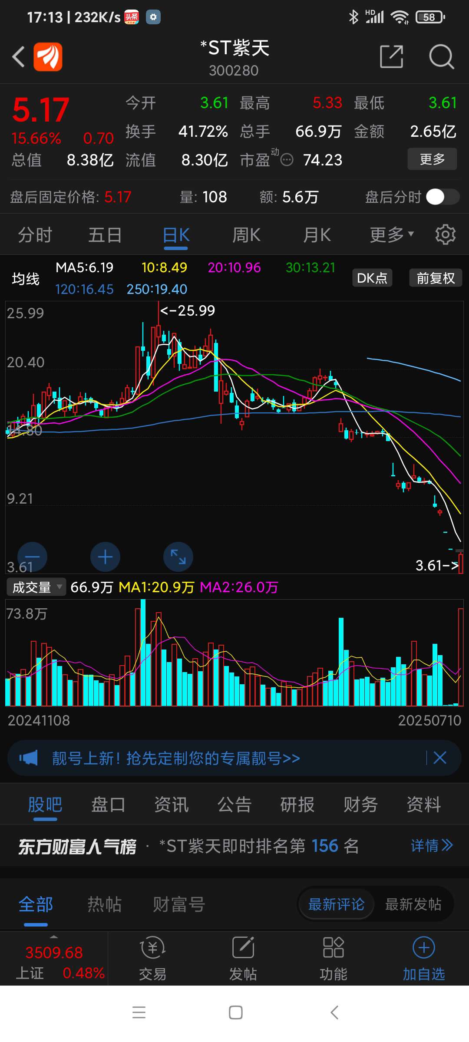
Task: Zoom out the K-line chart
Action: click(32, 557)
